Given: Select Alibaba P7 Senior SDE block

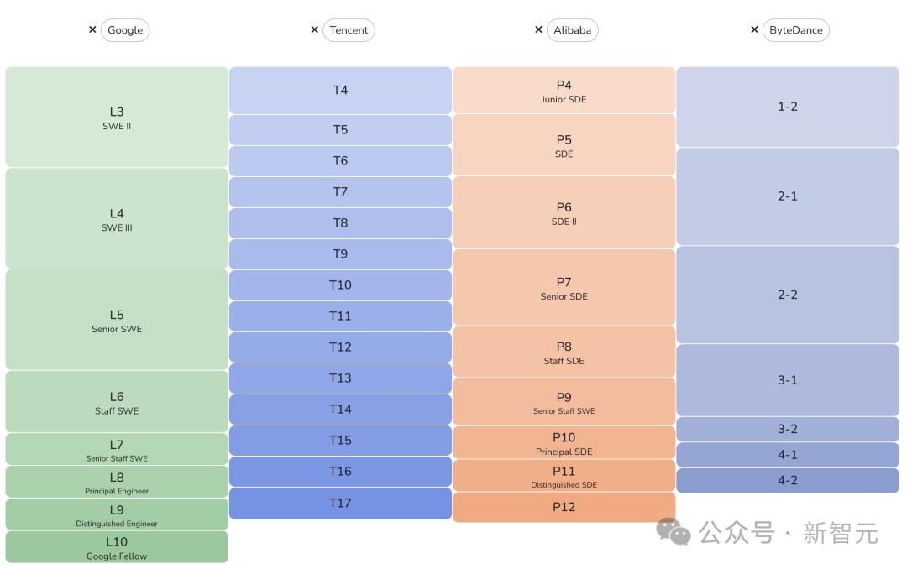Looking at the screenshot, I should pos(564,288).
